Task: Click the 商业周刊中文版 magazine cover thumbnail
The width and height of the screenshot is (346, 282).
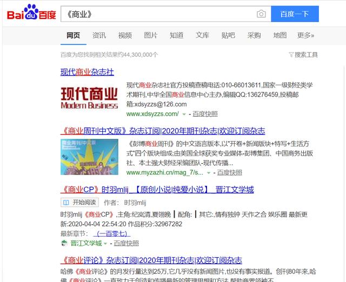Action: click(89, 157)
